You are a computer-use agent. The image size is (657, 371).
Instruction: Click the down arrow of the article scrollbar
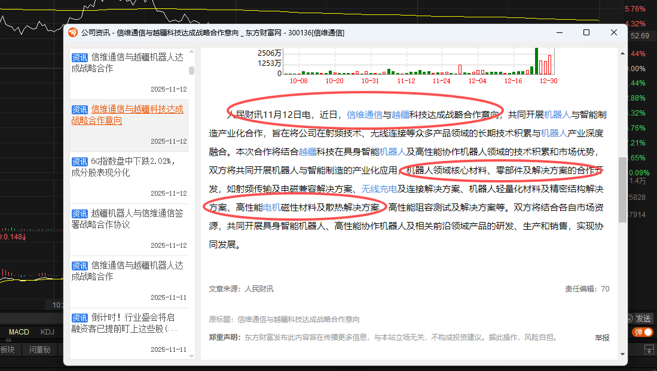coord(623,354)
